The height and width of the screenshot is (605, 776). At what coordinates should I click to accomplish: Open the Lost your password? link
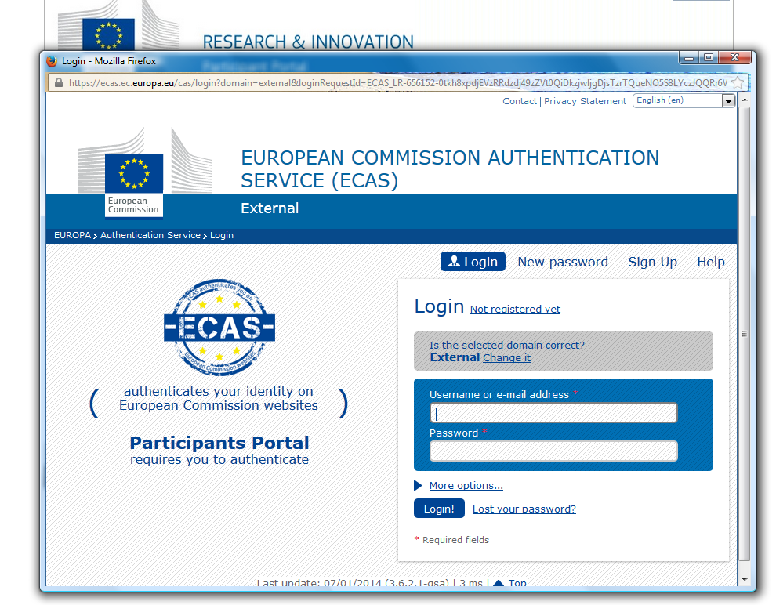point(524,509)
